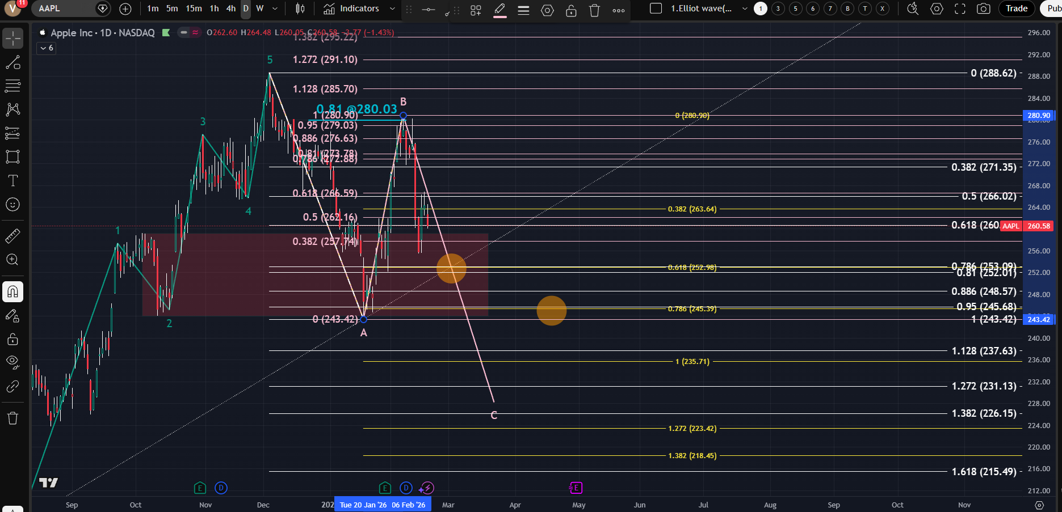This screenshot has width=1062, height=512.
Task: Click the Trade button
Action: coord(1016,9)
